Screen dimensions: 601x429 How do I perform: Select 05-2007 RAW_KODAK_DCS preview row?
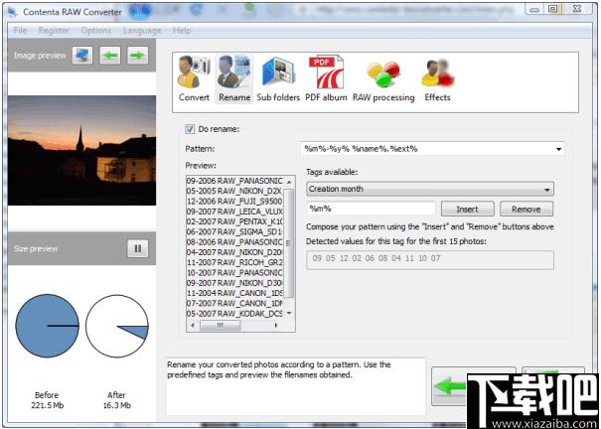tap(234, 314)
